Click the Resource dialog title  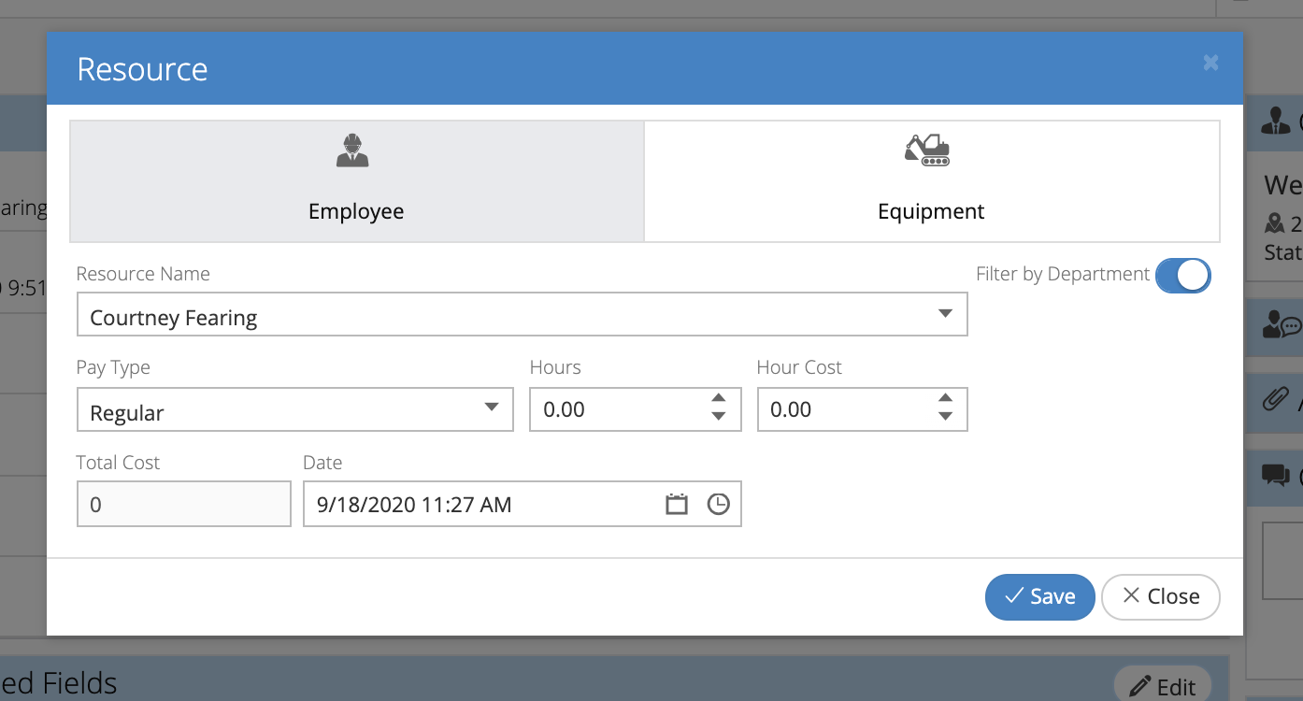tap(142, 69)
